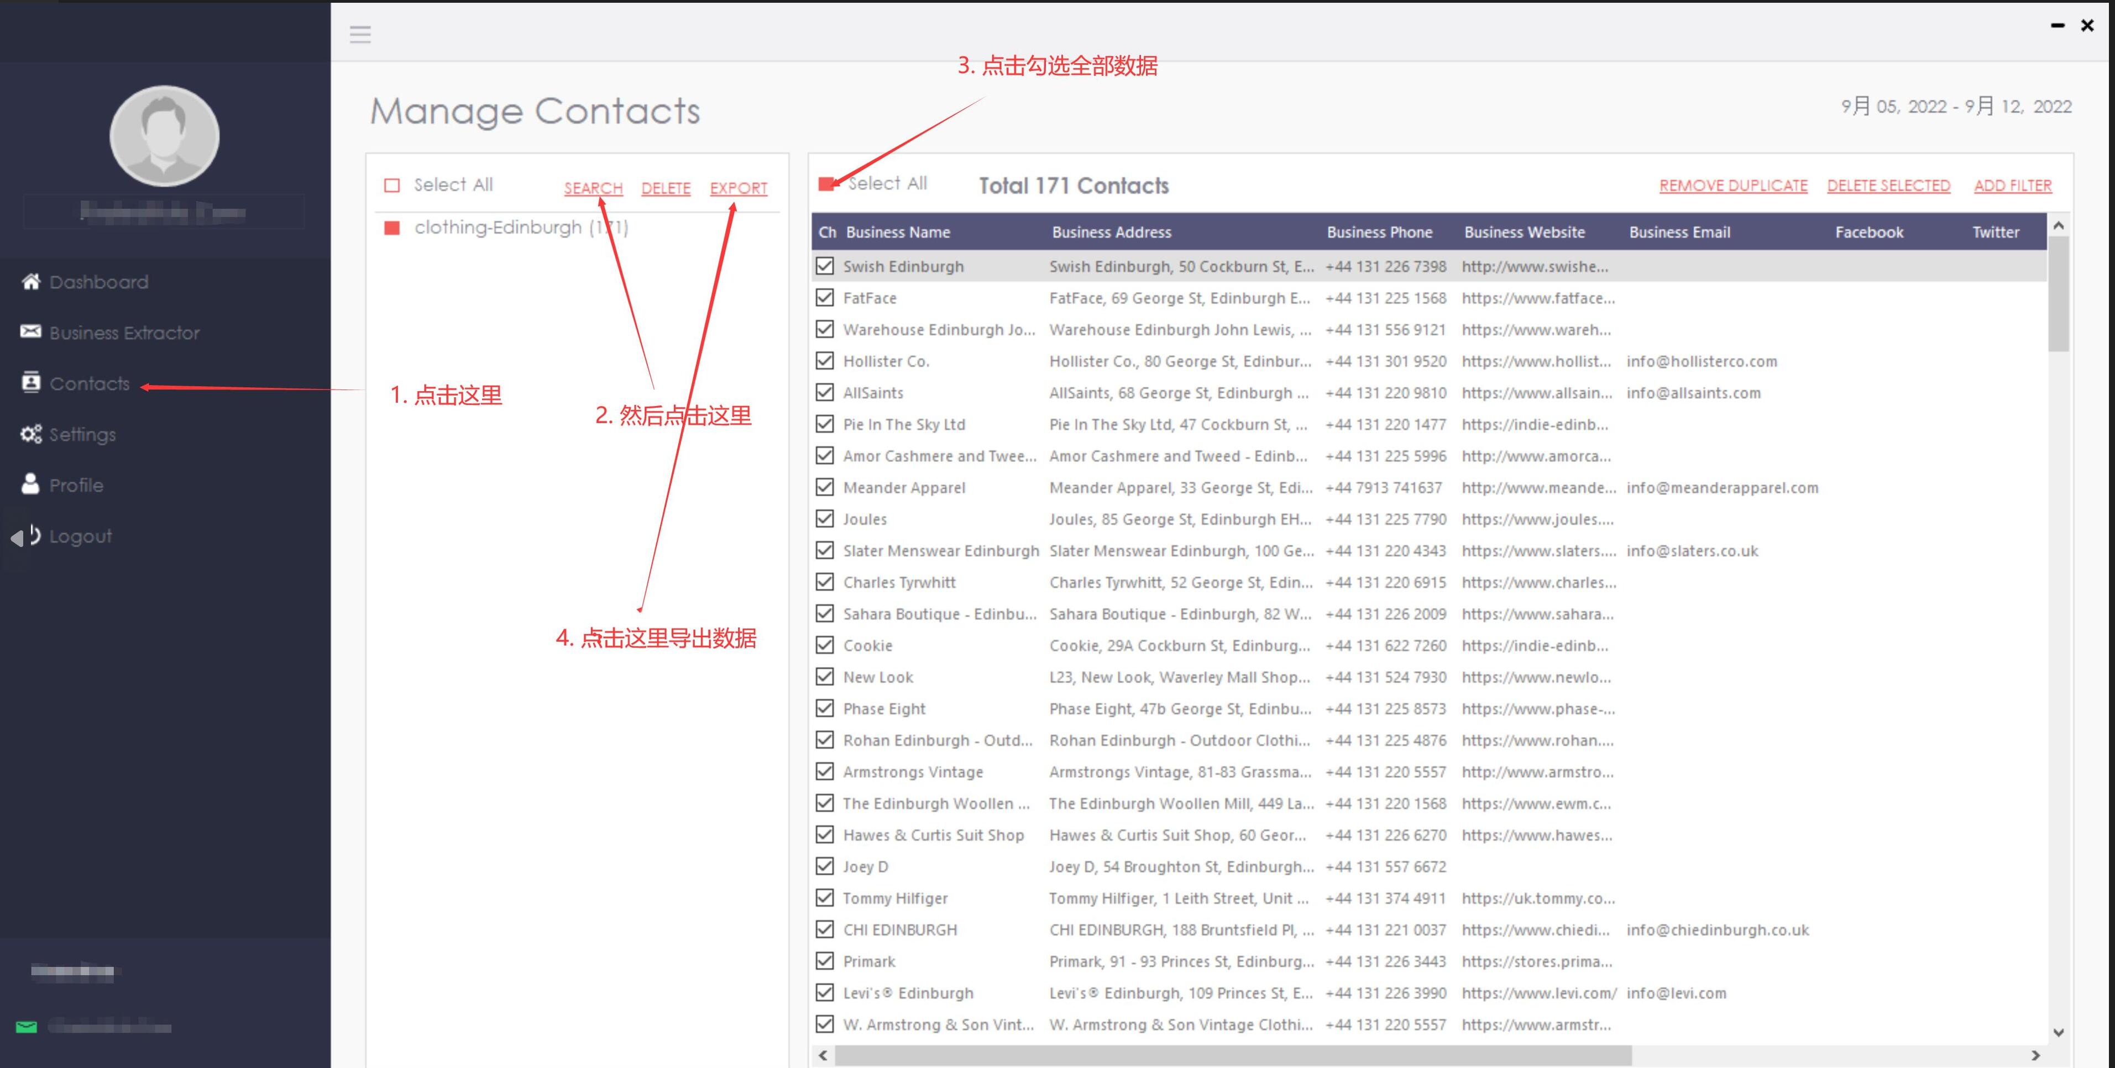The width and height of the screenshot is (2115, 1068).
Task: Select Logout menu item
Action: pyautogui.click(x=81, y=536)
